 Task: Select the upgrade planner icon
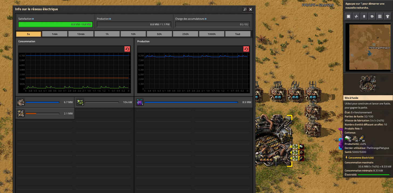(364, 16)
